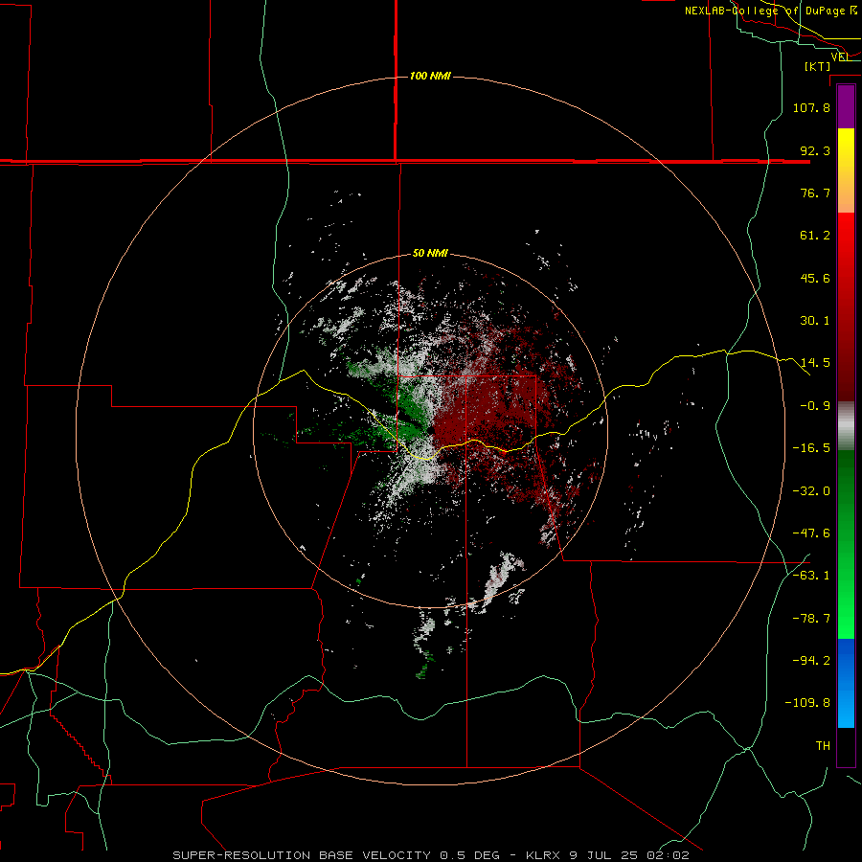
Task: Click the 100 NMI range ring label
Action: click(x=430, y=76)
